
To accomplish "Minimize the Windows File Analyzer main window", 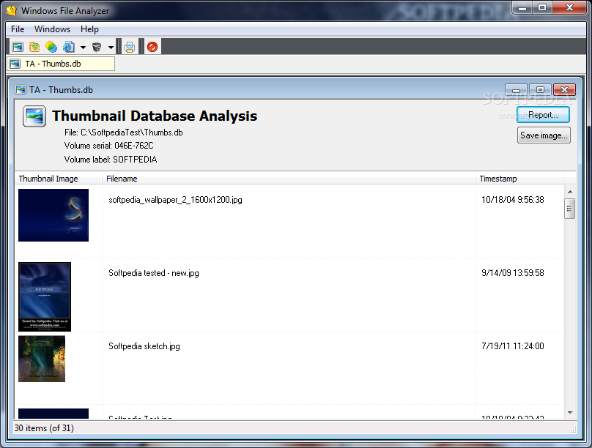I will click(x=522, y=8).
